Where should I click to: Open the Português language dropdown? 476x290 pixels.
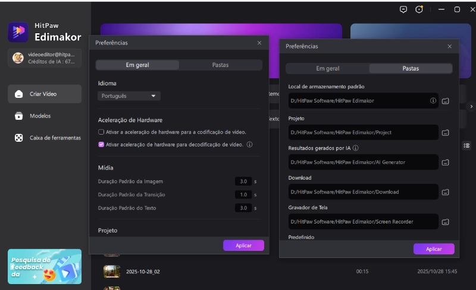[129, 95]
